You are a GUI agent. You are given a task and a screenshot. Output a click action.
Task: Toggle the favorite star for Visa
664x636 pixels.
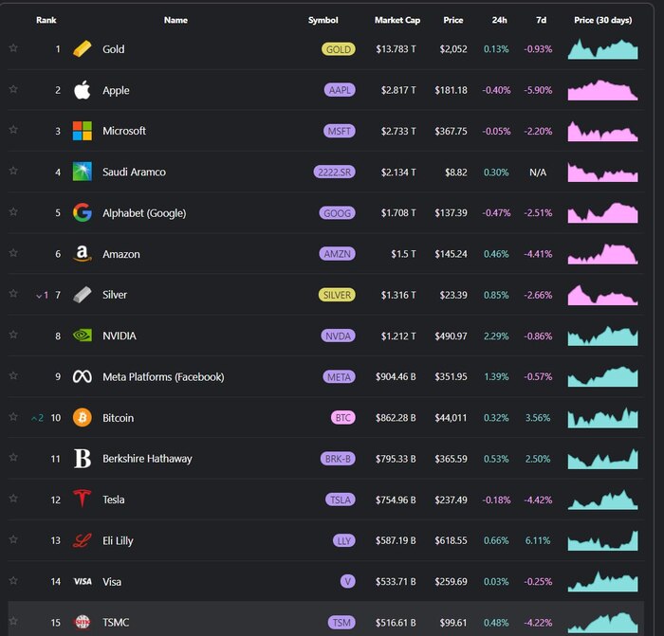tap(13, 581)
